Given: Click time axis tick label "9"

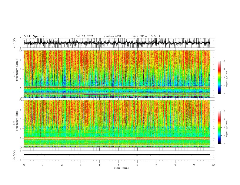Looking at the screenshot, I should click(x=194, y=165).
